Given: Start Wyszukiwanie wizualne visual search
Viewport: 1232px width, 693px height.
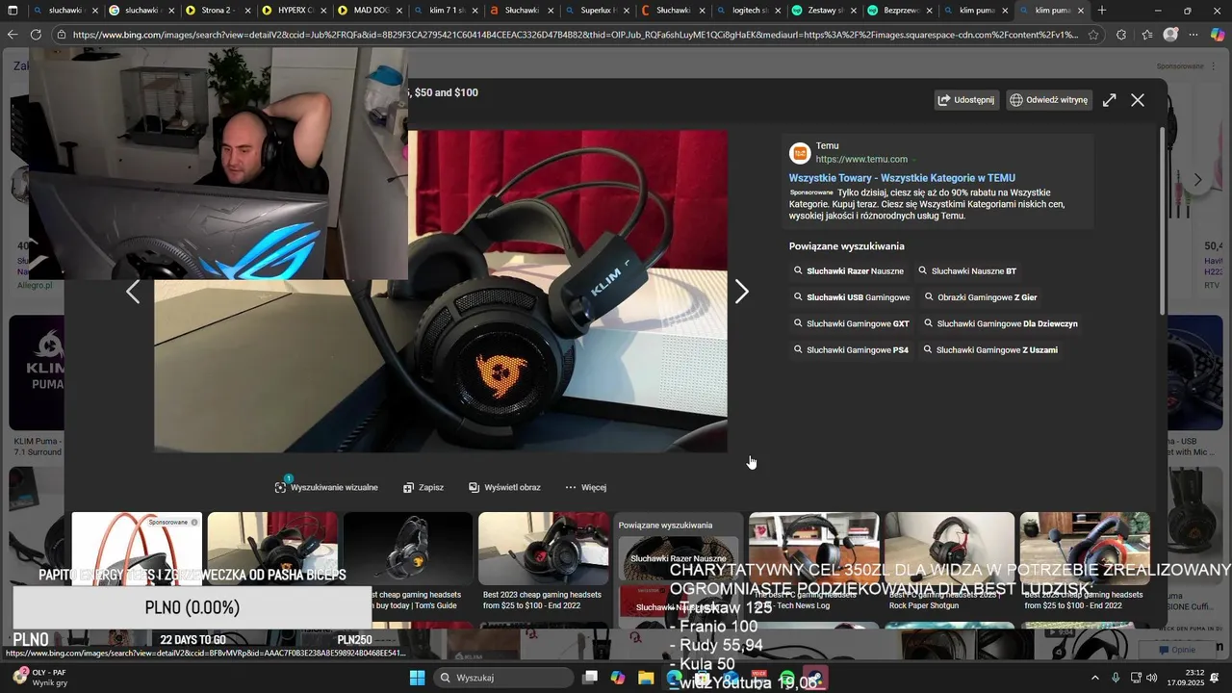Looking at the screenshot, I should tap(326, 487).
